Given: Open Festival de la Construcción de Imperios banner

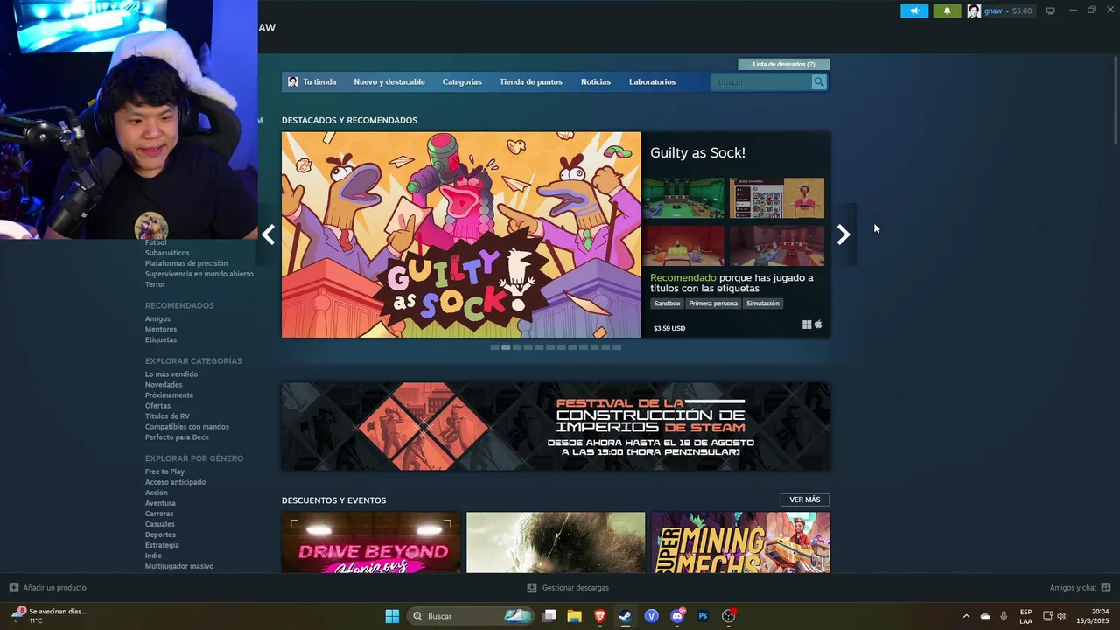Looking at the screenshot, I should pyautogui.click(x=556, y=427).
